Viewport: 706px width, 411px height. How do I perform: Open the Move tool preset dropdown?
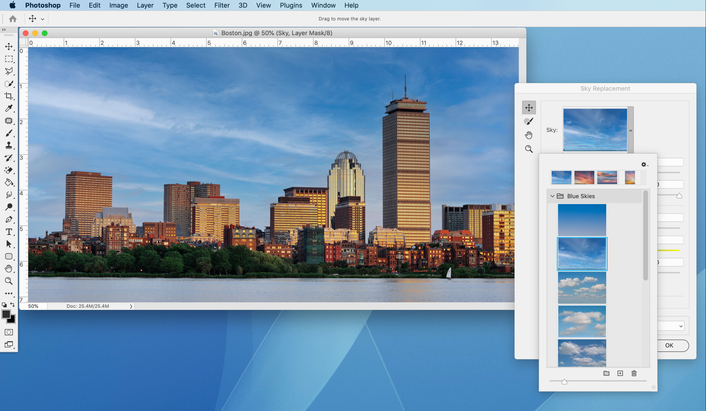click(42, 19)
